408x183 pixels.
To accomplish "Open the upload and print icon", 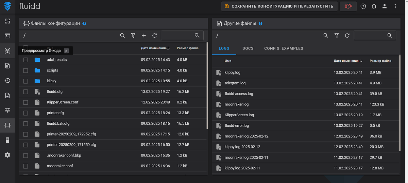I will coord(363,6).
